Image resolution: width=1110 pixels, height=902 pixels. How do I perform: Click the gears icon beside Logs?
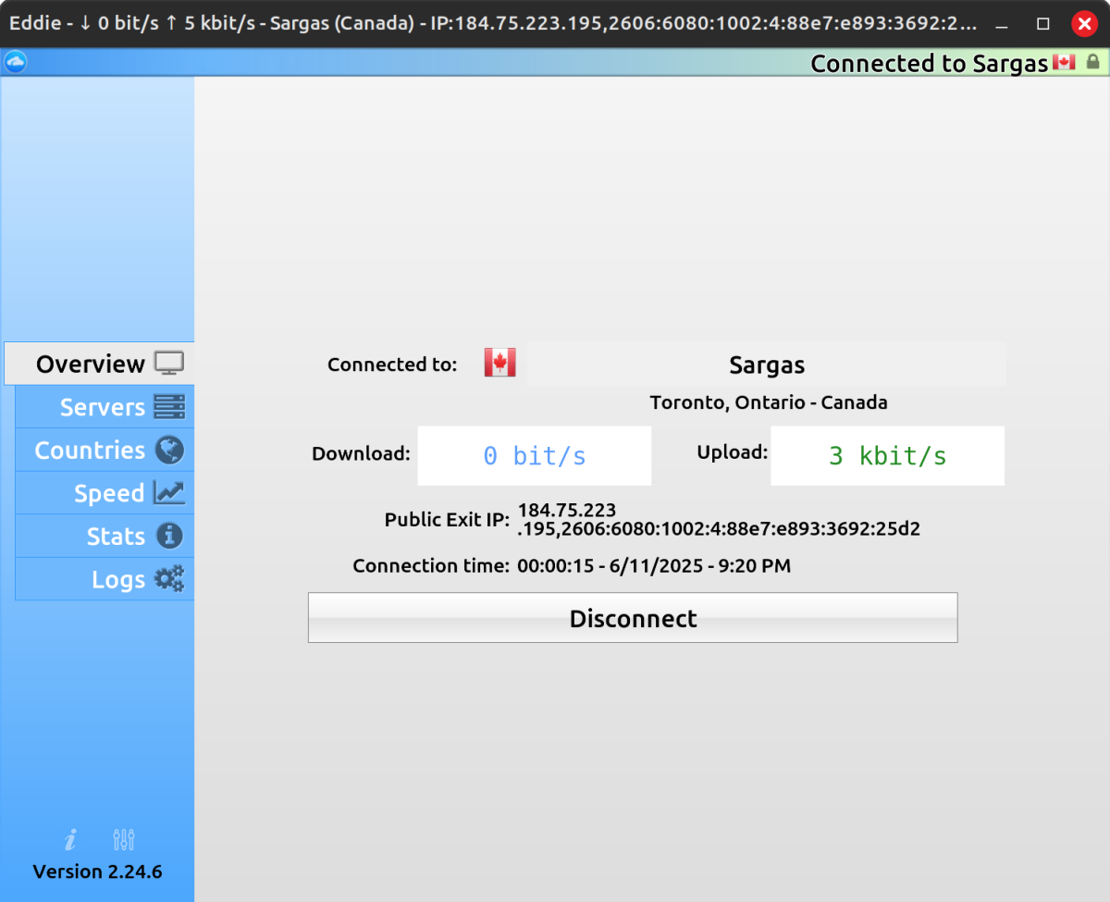(x=169, y=579)
